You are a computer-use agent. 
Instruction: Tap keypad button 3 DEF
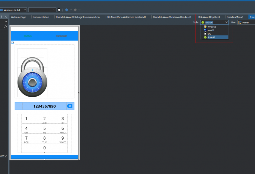point(63,120)
